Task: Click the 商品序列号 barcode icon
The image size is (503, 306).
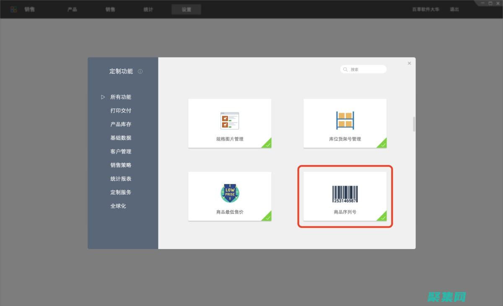Action: [x=345, y=192]
